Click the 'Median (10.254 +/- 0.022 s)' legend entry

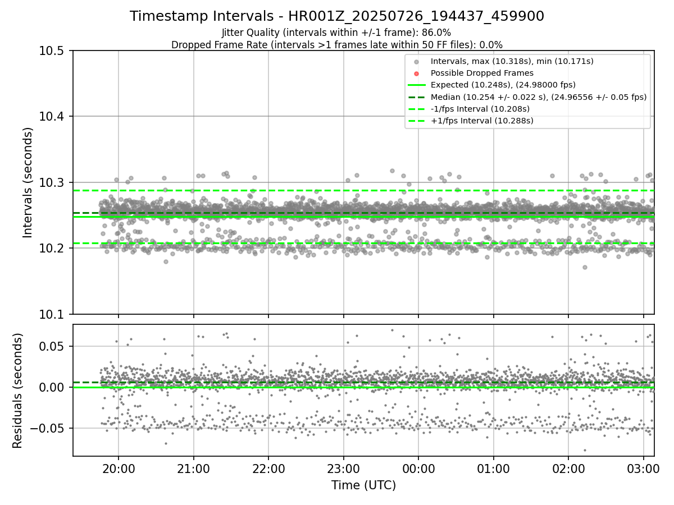point(539,97)
